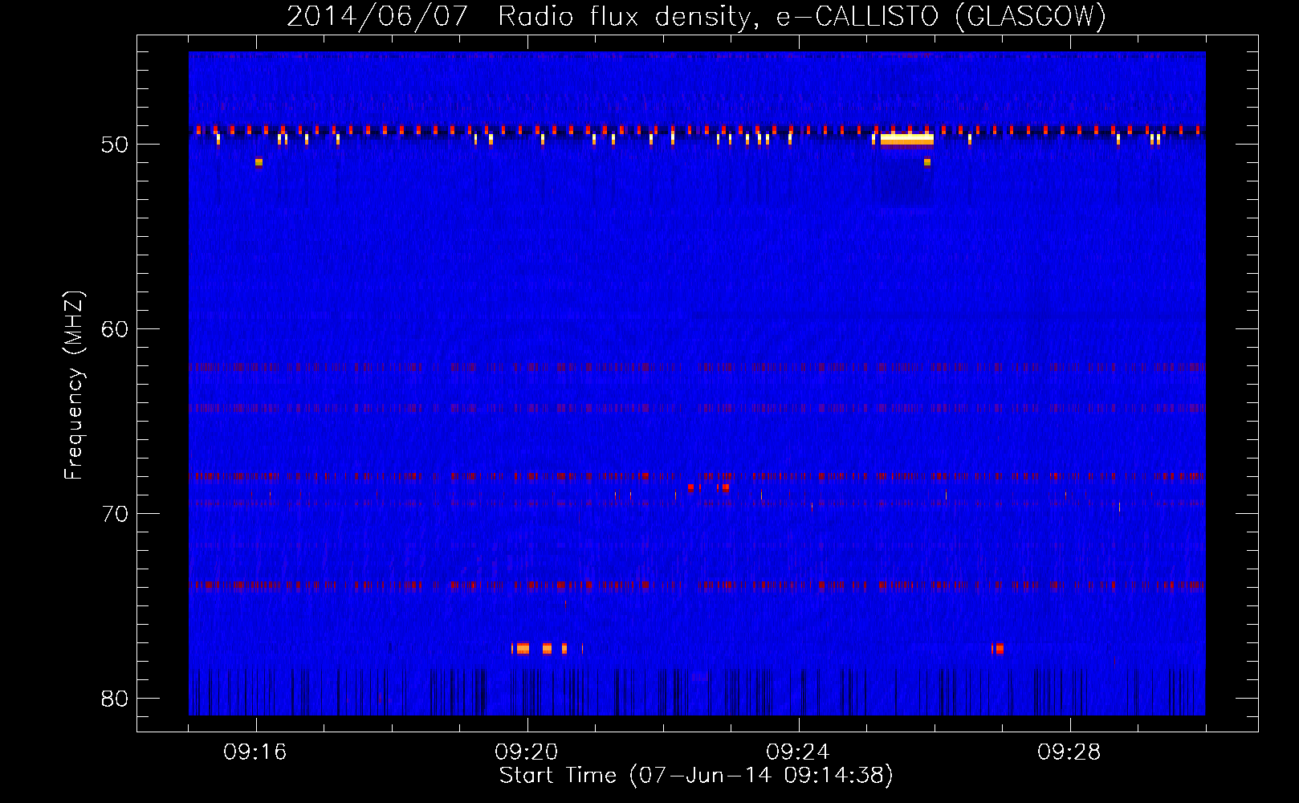Screen dimensions: 1299x803
Task: Click the 'Start Time (07-Jun-14 09:14:38)' label
Action: pos(696,776)
